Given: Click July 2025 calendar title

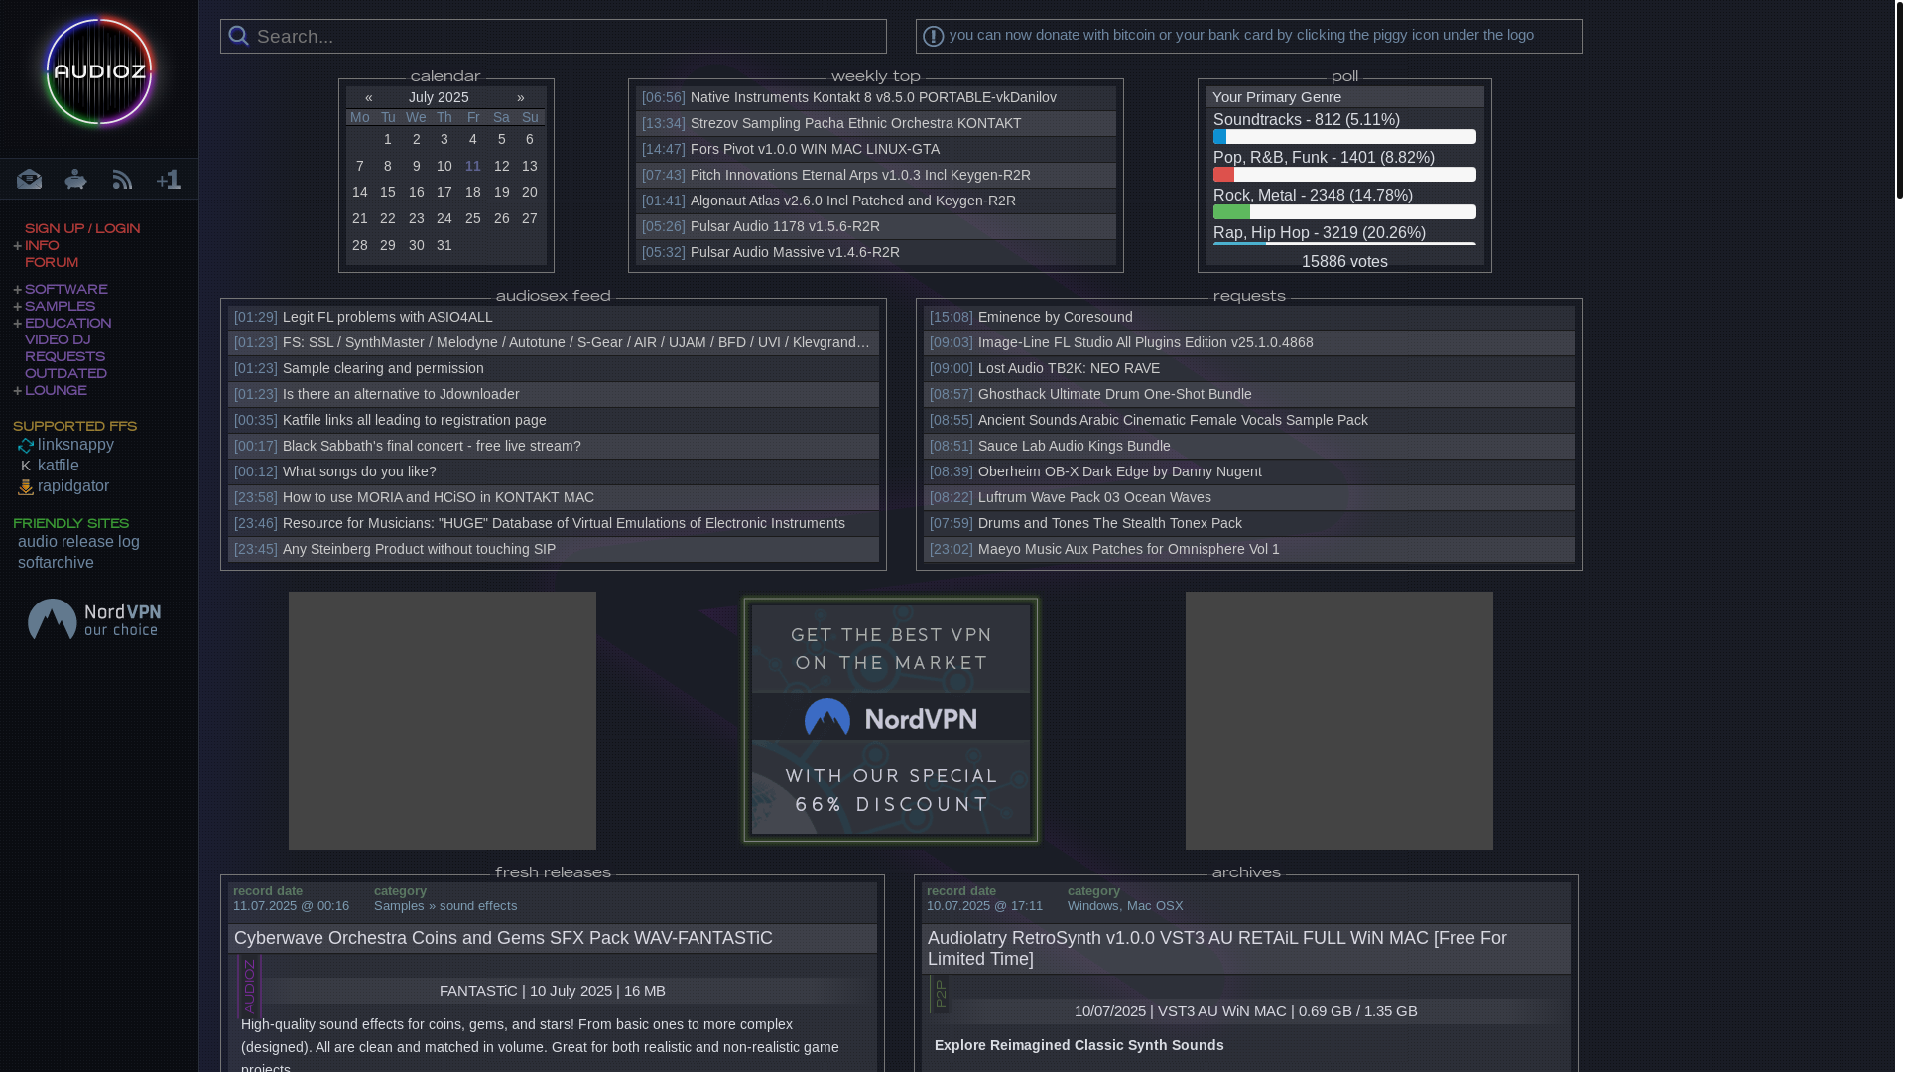Looking at the screenshot, I should coord(439,97).
